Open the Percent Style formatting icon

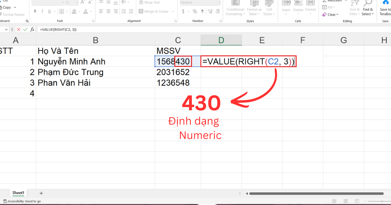pos(195,11)
